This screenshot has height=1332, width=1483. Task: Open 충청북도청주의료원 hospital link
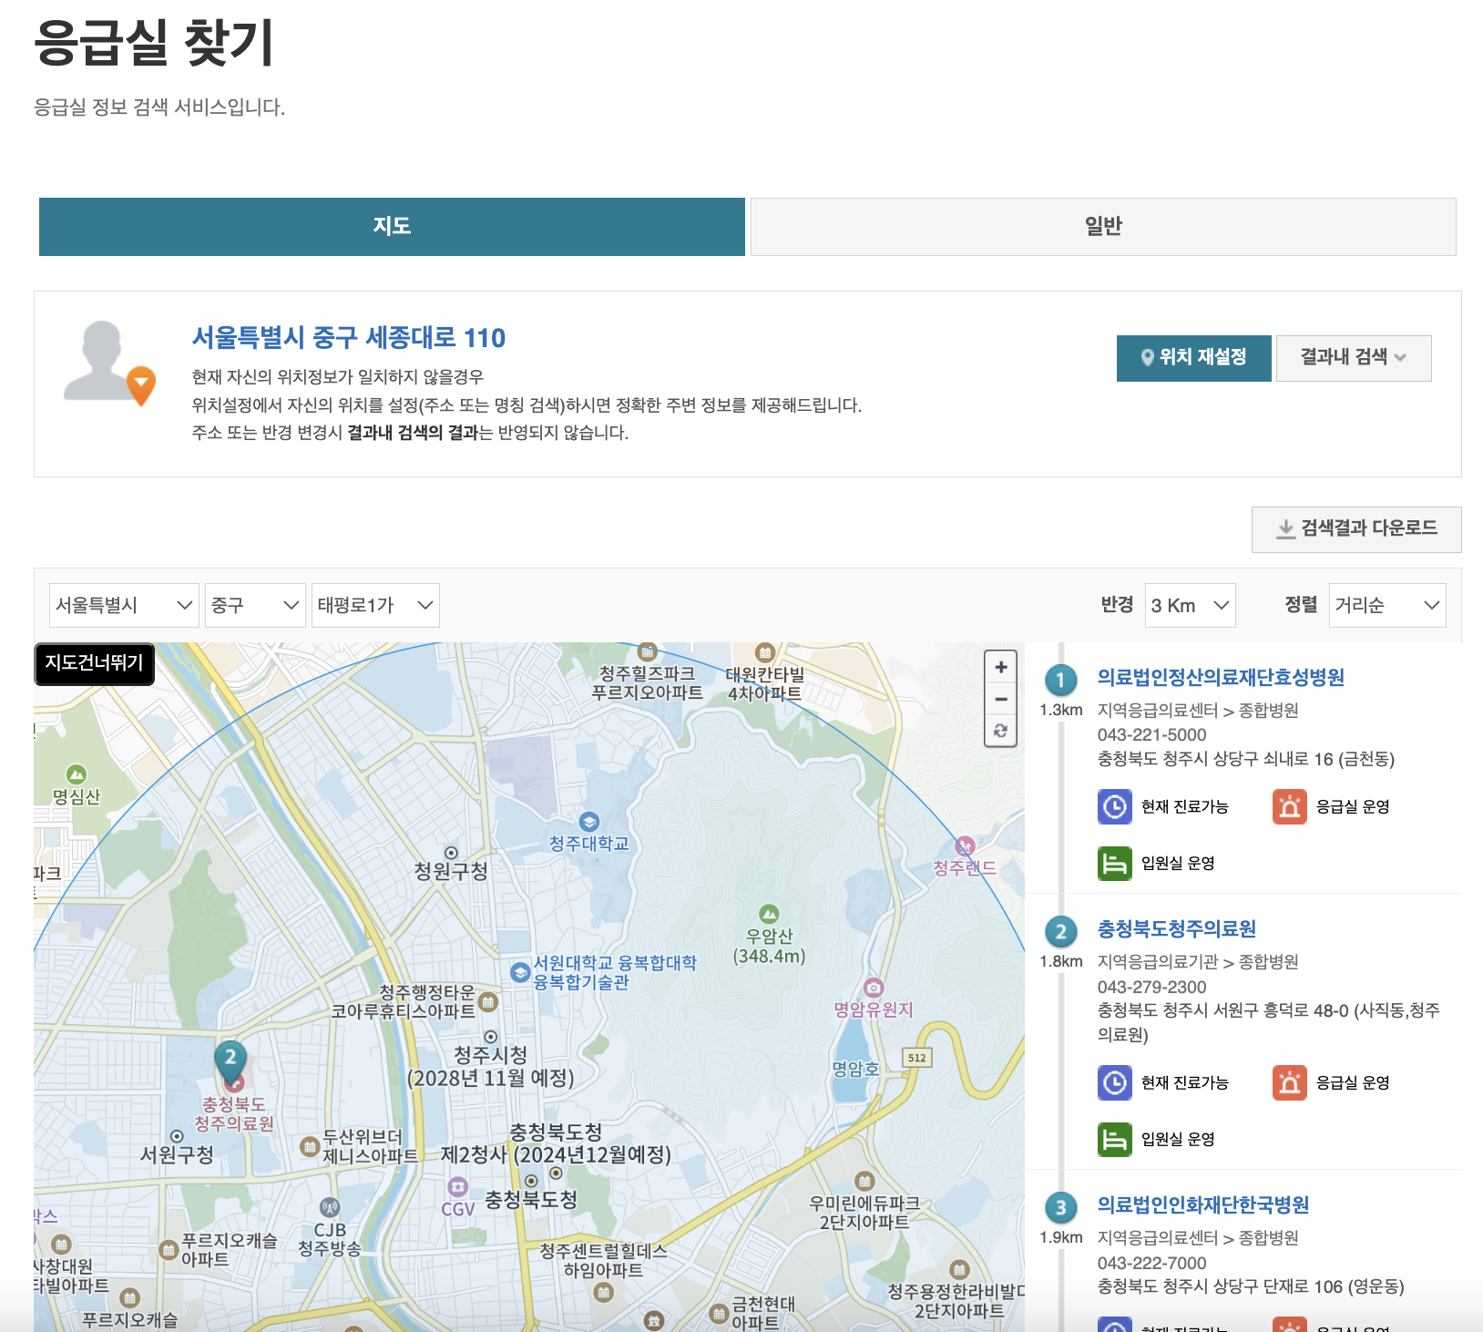pos(1176,928)
